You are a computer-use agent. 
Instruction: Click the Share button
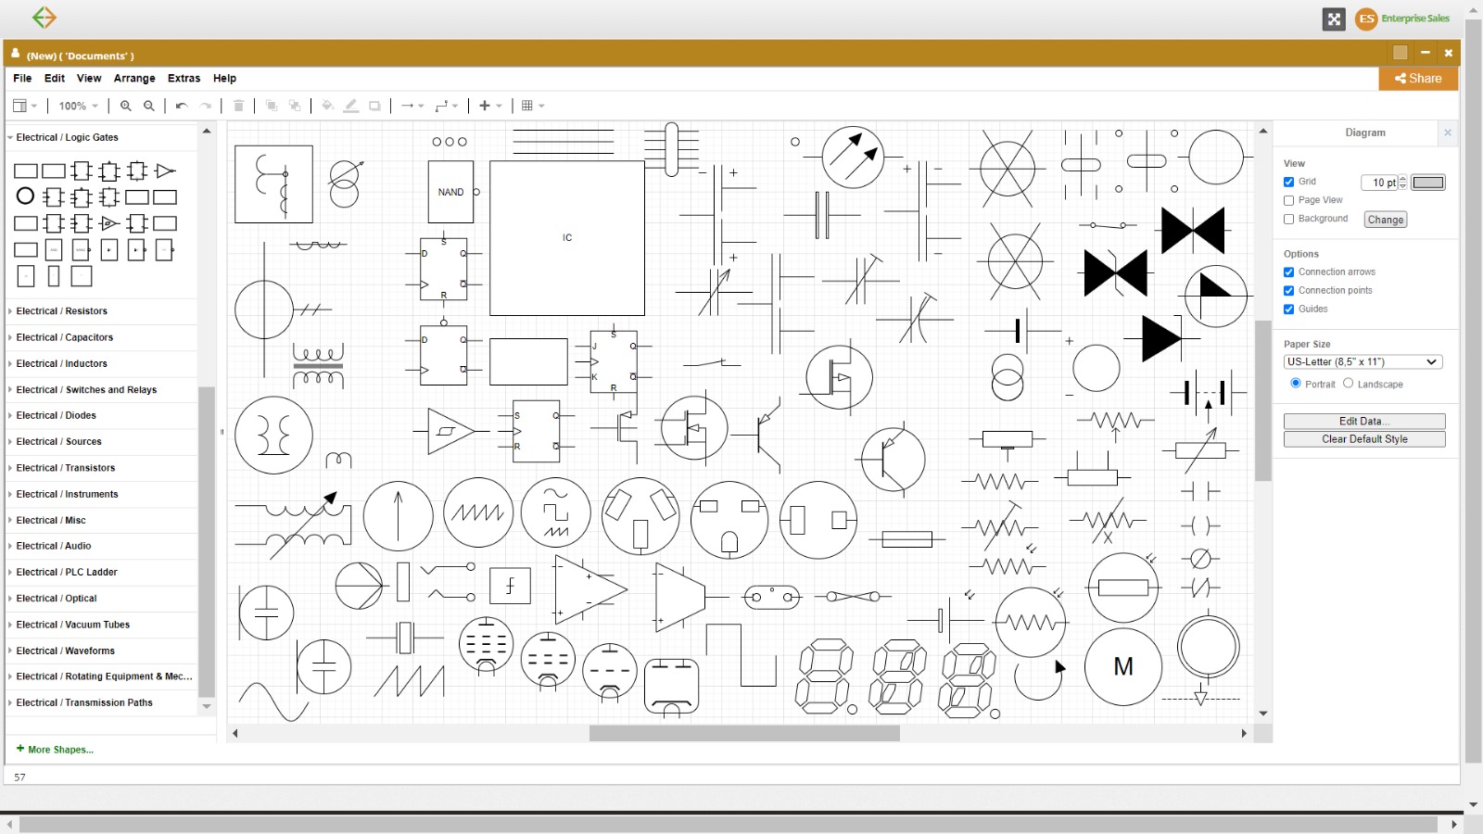(x=1418, y=79)
